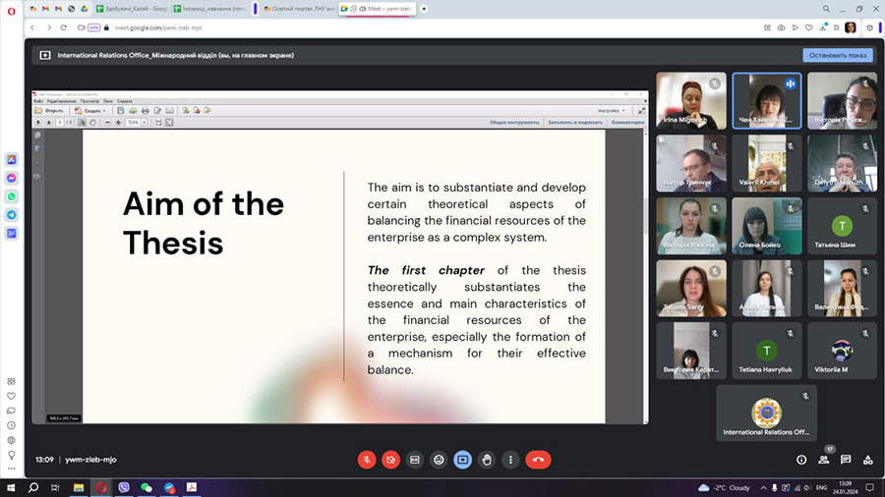Image resolution: width=885 pixels, height=497 pixels.
Task: Unmute the microphone in Meet controls
Action: pyautogui.click(x=367, y=460)
